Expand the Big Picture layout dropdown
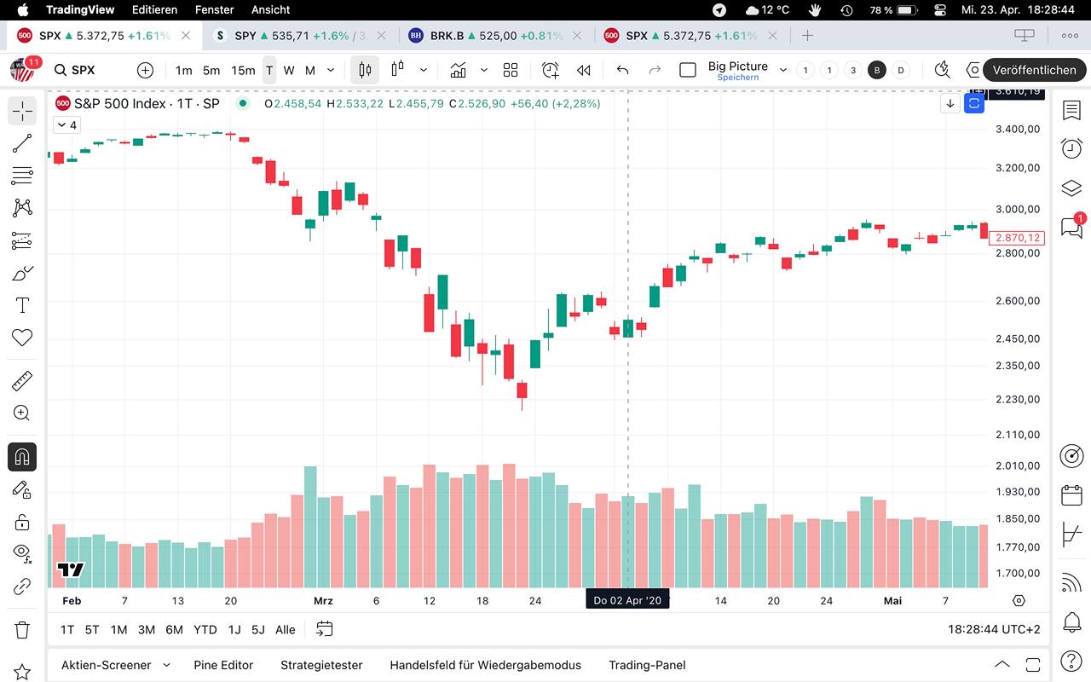This screenshot has height=682, width=1091. coord(783,70)
